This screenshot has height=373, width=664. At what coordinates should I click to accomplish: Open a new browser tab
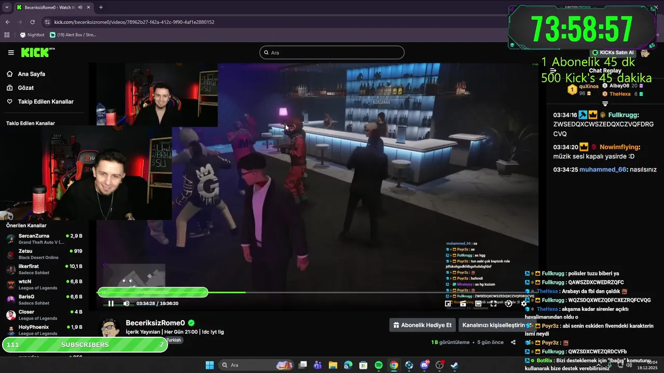click(101, 7)
